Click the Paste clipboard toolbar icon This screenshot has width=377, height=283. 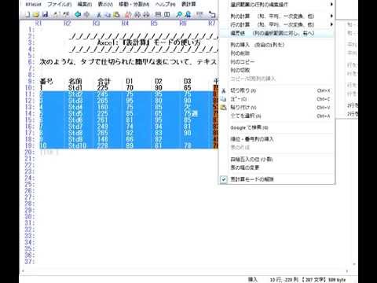116,15
